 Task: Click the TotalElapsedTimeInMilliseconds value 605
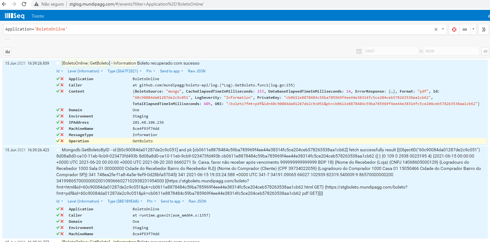207,104
